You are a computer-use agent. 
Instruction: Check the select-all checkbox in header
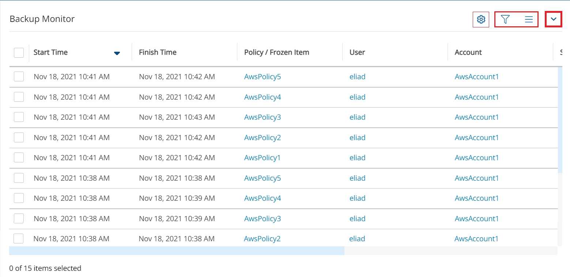pos(19,53)
